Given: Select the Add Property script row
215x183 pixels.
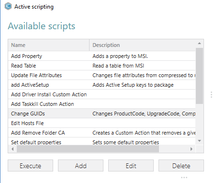Looking at the screenshot, I should 102,56.
